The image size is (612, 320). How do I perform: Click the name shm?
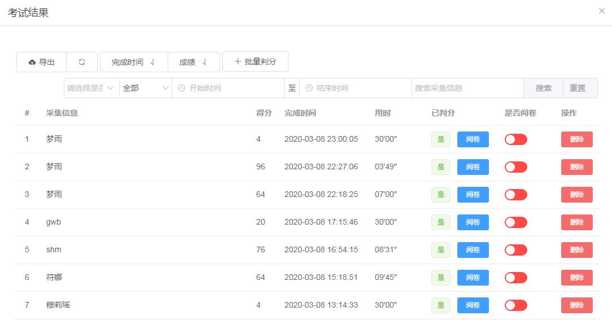point(54,250)
